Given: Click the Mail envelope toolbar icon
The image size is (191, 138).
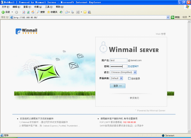Looking at the screenshot, I should (x=67, y=12).
